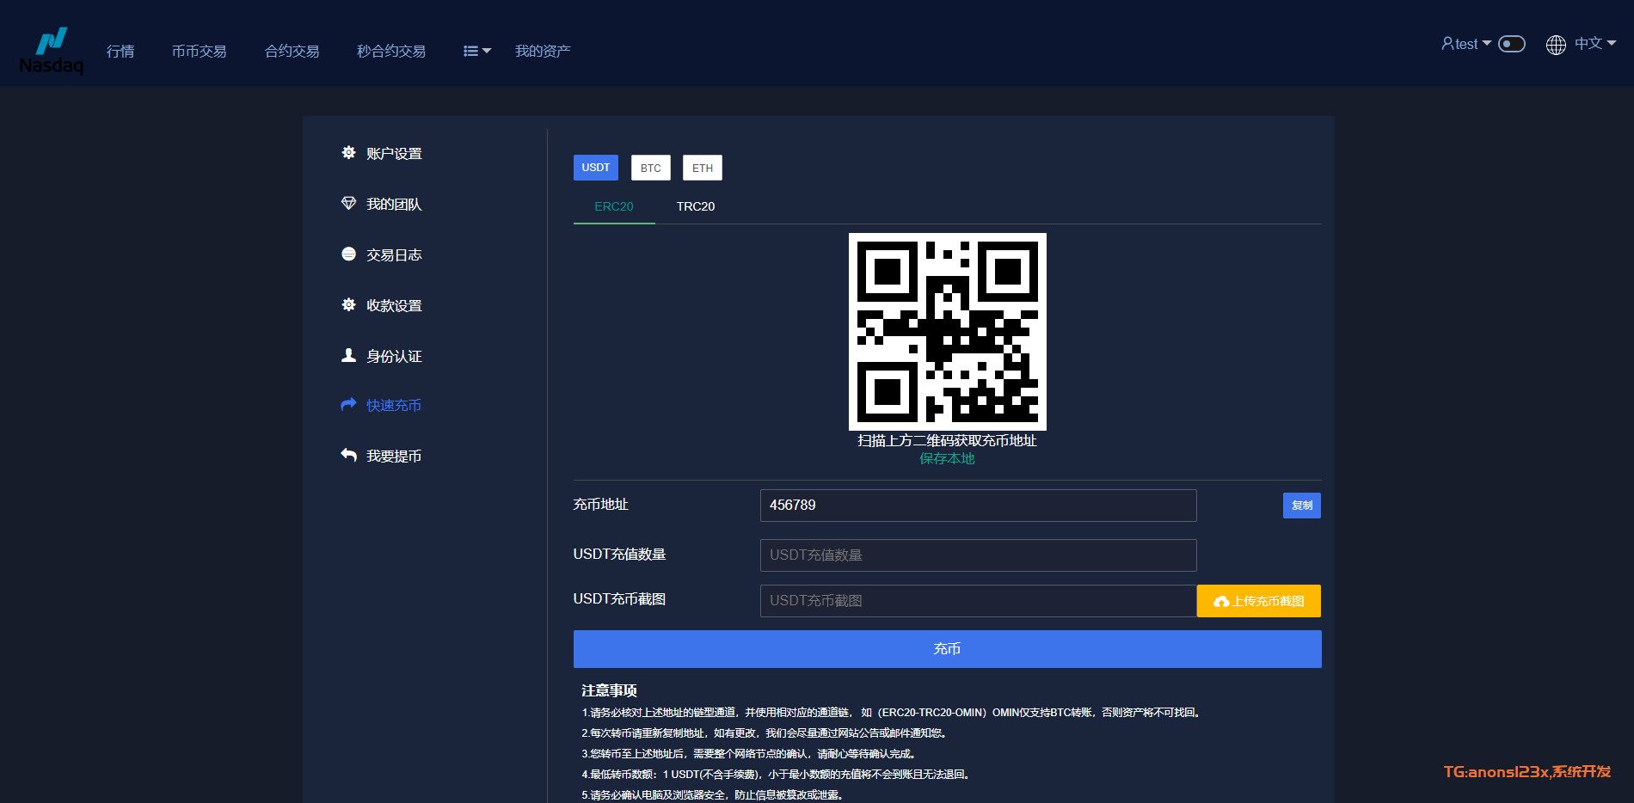
Task: Select the BTC currency button
Action: pos(651,168)
